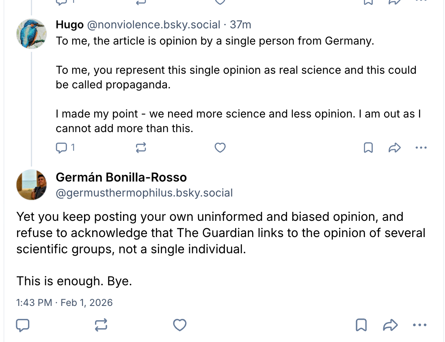Open the @germusthermophilus.bsky.social handle

tap(144, 193)
